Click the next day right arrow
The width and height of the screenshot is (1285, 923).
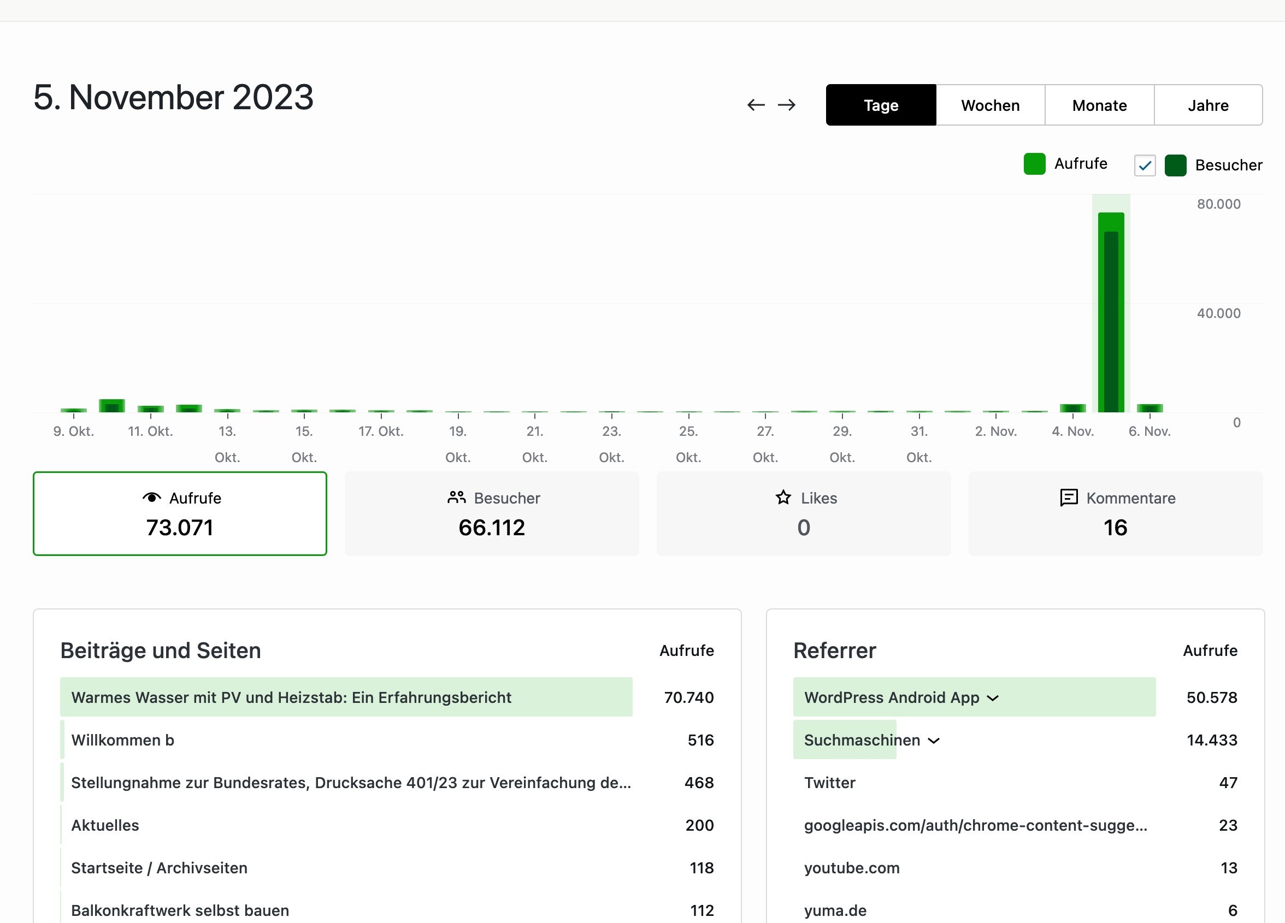point(786,105)
